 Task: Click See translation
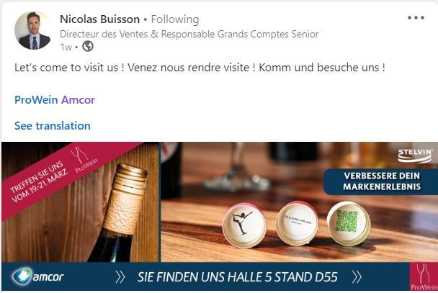(x=53, y=125)
